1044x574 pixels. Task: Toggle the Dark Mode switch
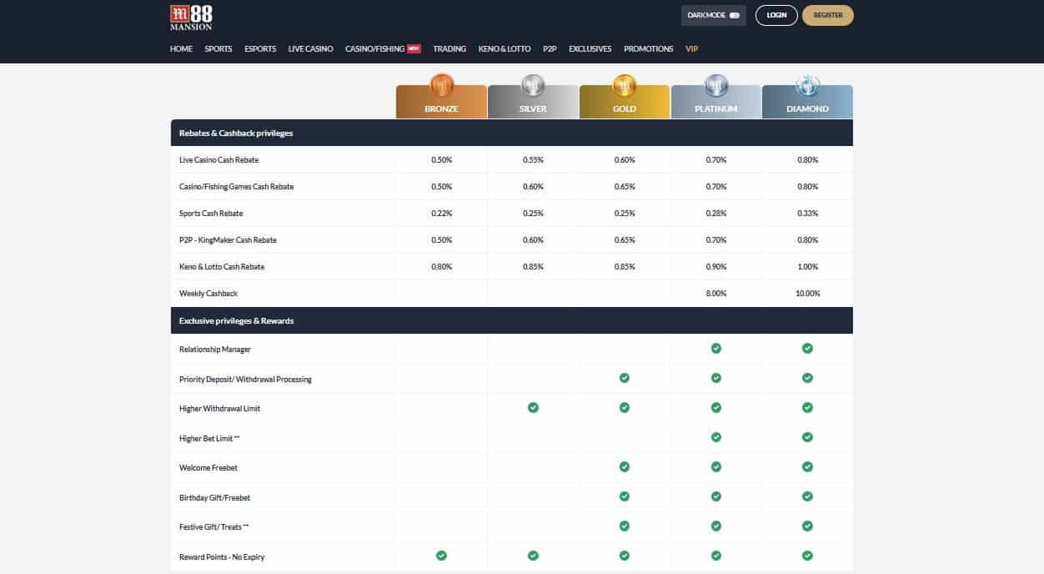coord(734,15)
